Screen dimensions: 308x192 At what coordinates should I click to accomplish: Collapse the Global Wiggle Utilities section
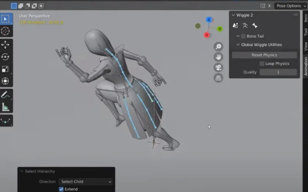click(x=238, y=45)
